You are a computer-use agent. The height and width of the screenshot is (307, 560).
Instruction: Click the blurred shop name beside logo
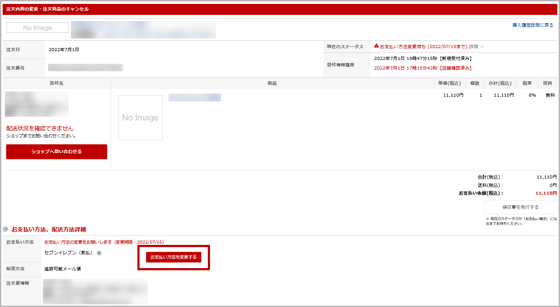point(143,30)
